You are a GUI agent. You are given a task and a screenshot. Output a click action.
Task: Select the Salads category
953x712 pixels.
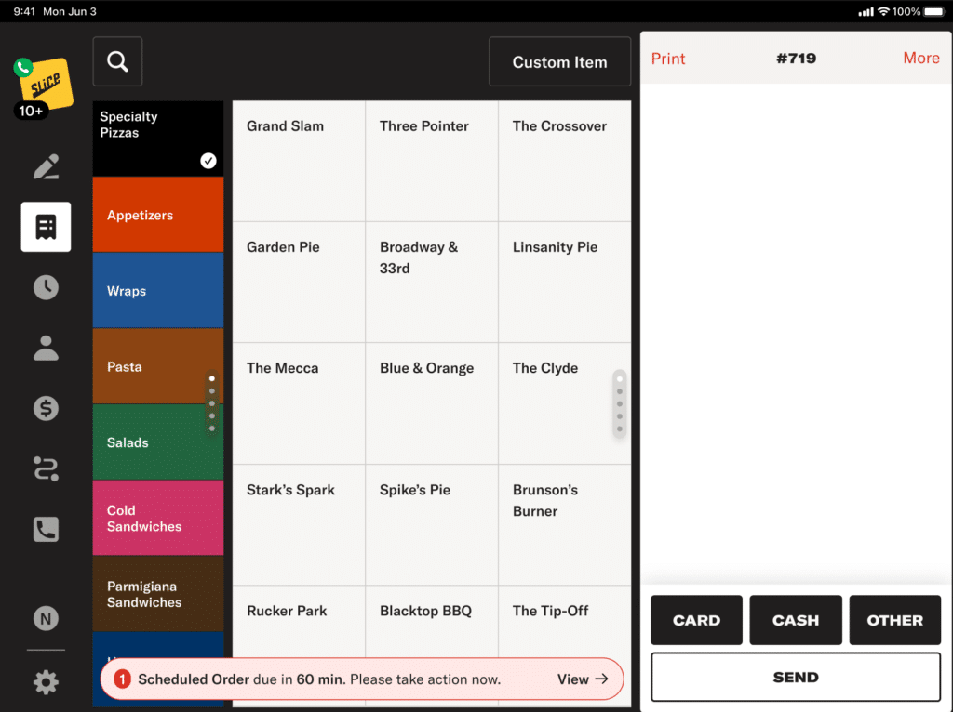pyautogui.click(x=158, y=442)
